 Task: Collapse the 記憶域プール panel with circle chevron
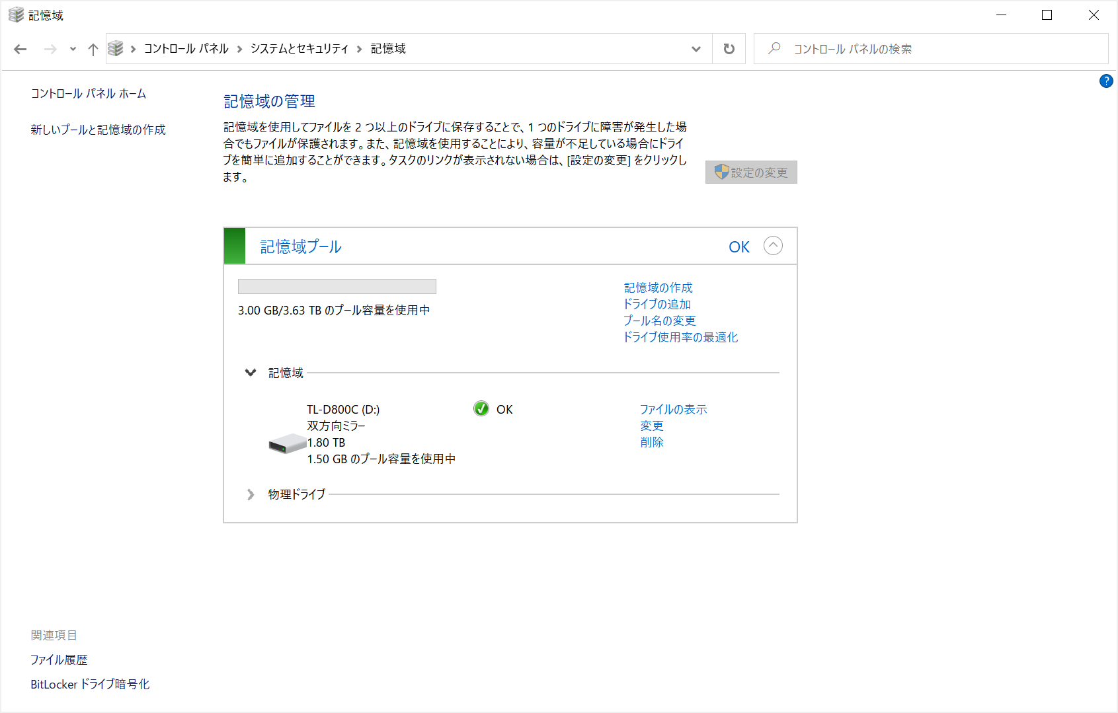pyautogui.click(x=773, y=246)
